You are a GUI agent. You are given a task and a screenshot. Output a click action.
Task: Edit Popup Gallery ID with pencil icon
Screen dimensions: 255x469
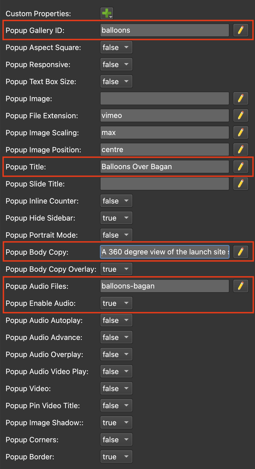pyautogui.click(x=241, y=30)
